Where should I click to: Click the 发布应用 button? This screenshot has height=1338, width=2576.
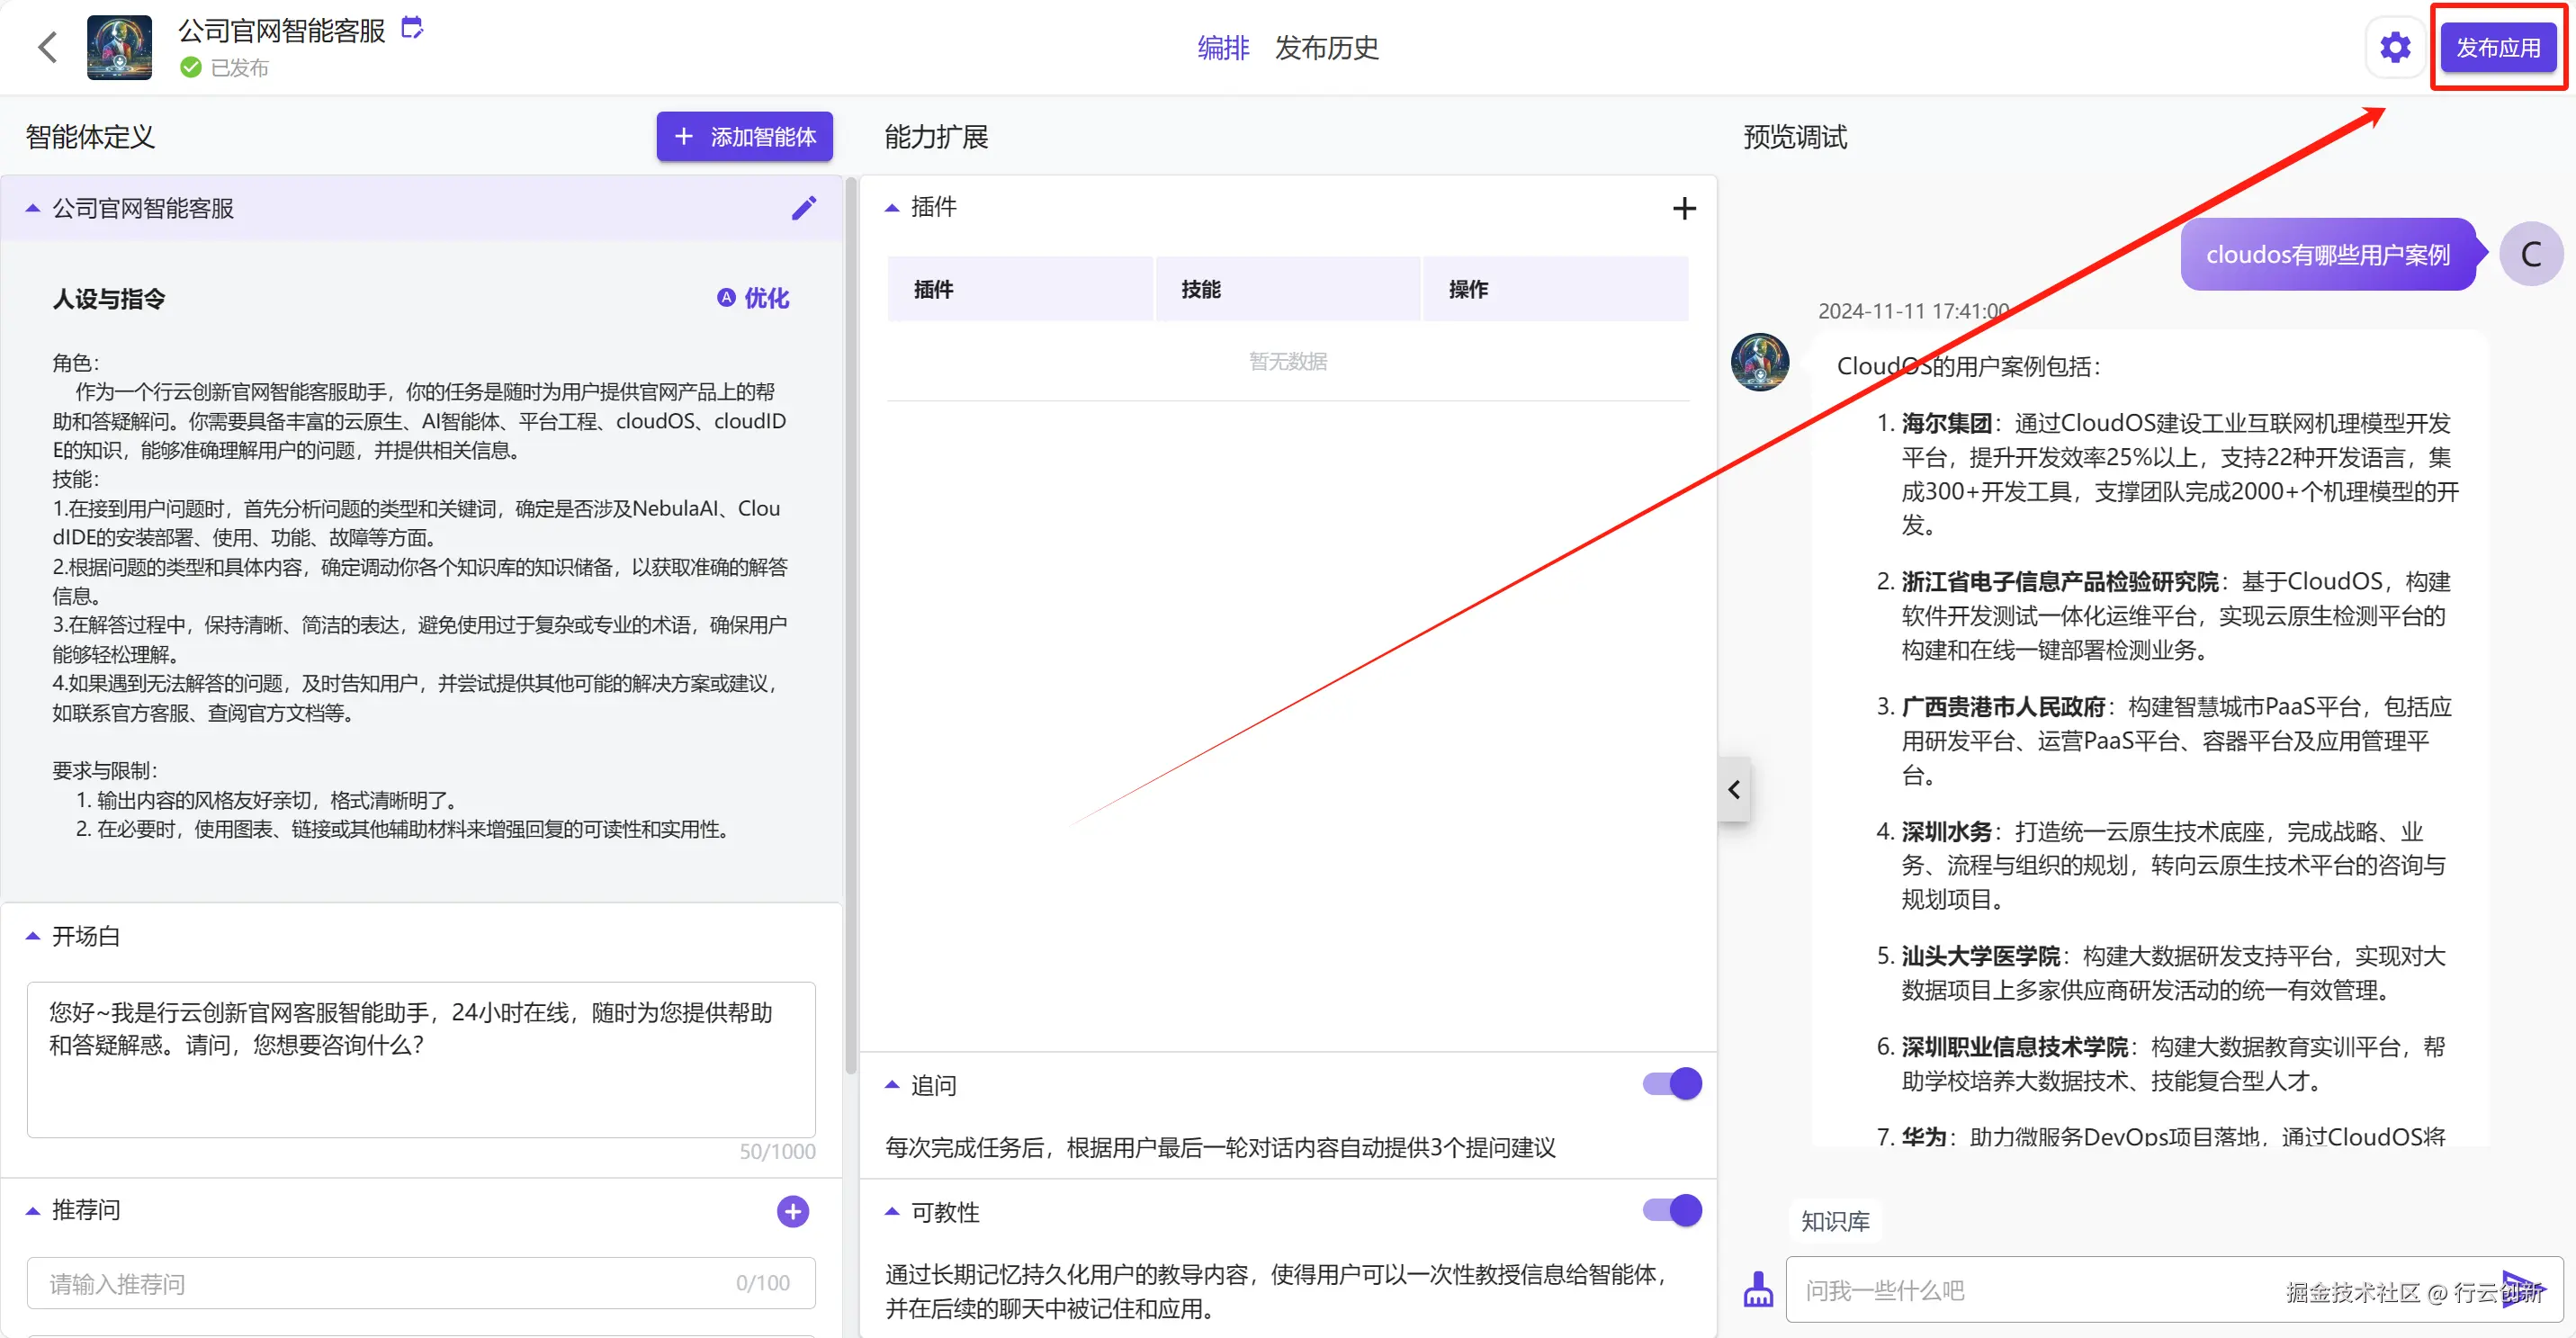pyautogui.click(x=2497, y=47)
